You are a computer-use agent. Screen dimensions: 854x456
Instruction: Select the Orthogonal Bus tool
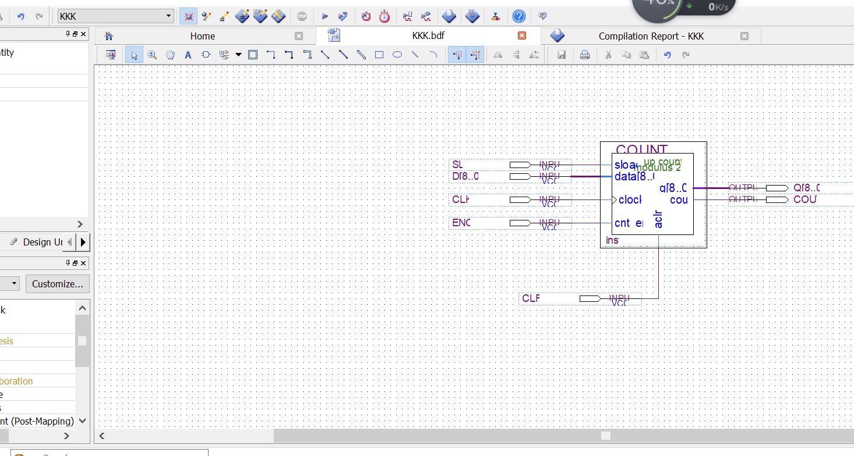pos(289,55)
